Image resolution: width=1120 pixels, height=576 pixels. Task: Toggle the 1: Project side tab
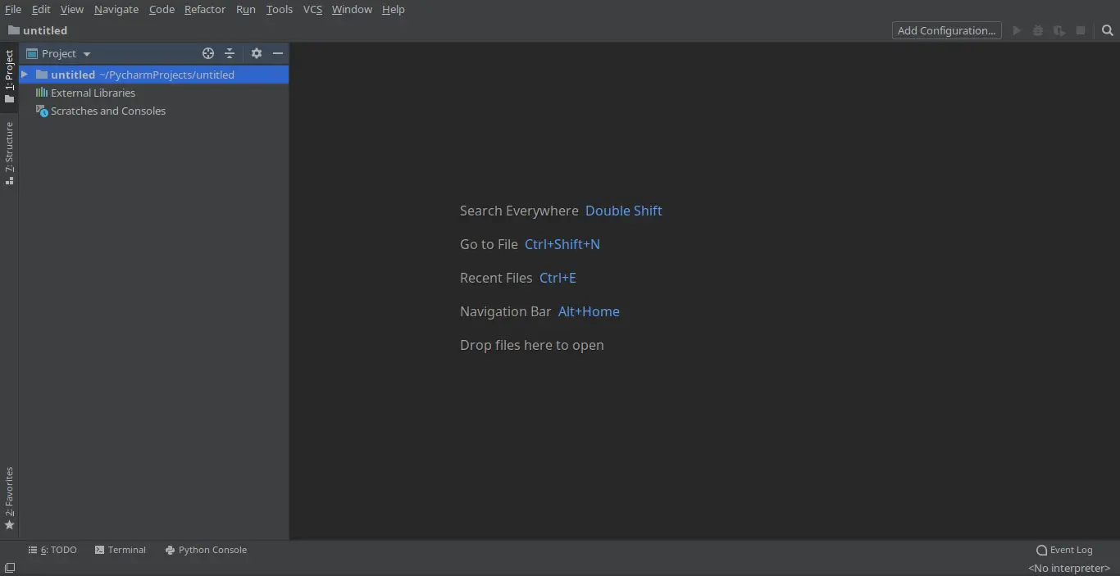9,76
